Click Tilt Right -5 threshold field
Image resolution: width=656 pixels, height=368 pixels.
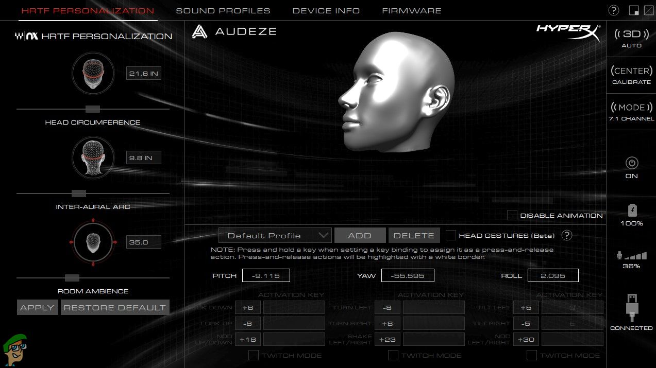pos(526,323)
